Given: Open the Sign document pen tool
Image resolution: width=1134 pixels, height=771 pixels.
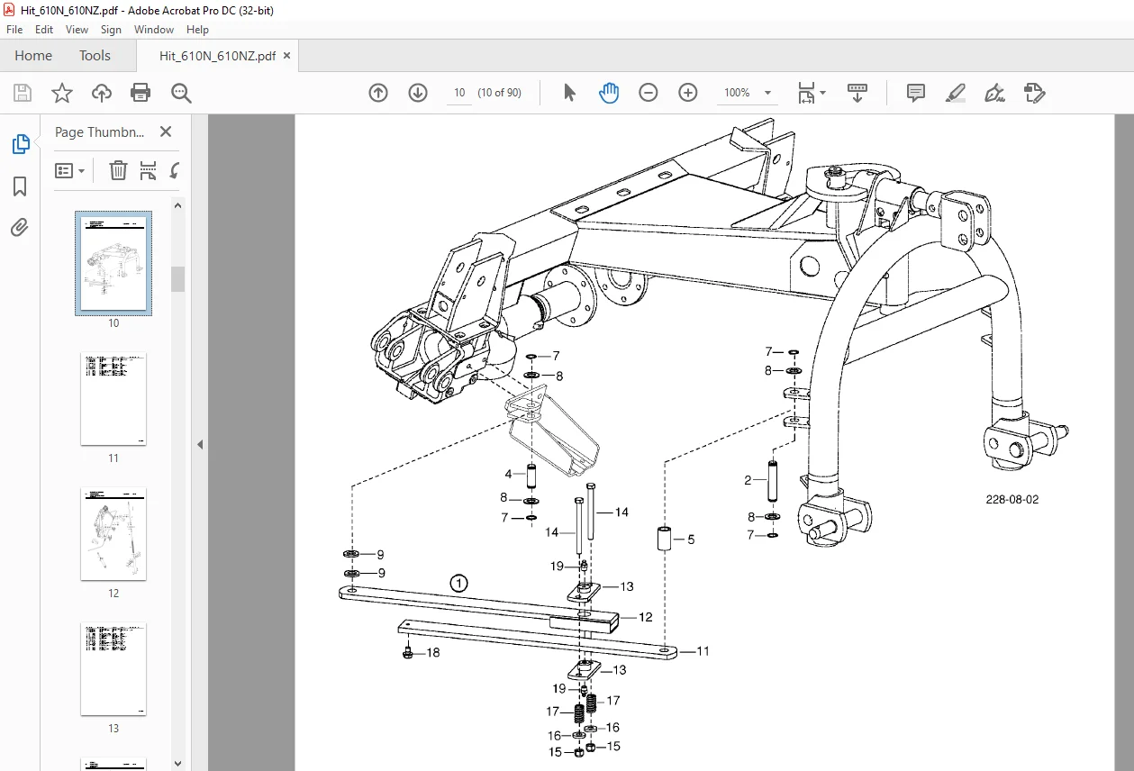Looking at the screenshot, I should [x=995, y=93].
